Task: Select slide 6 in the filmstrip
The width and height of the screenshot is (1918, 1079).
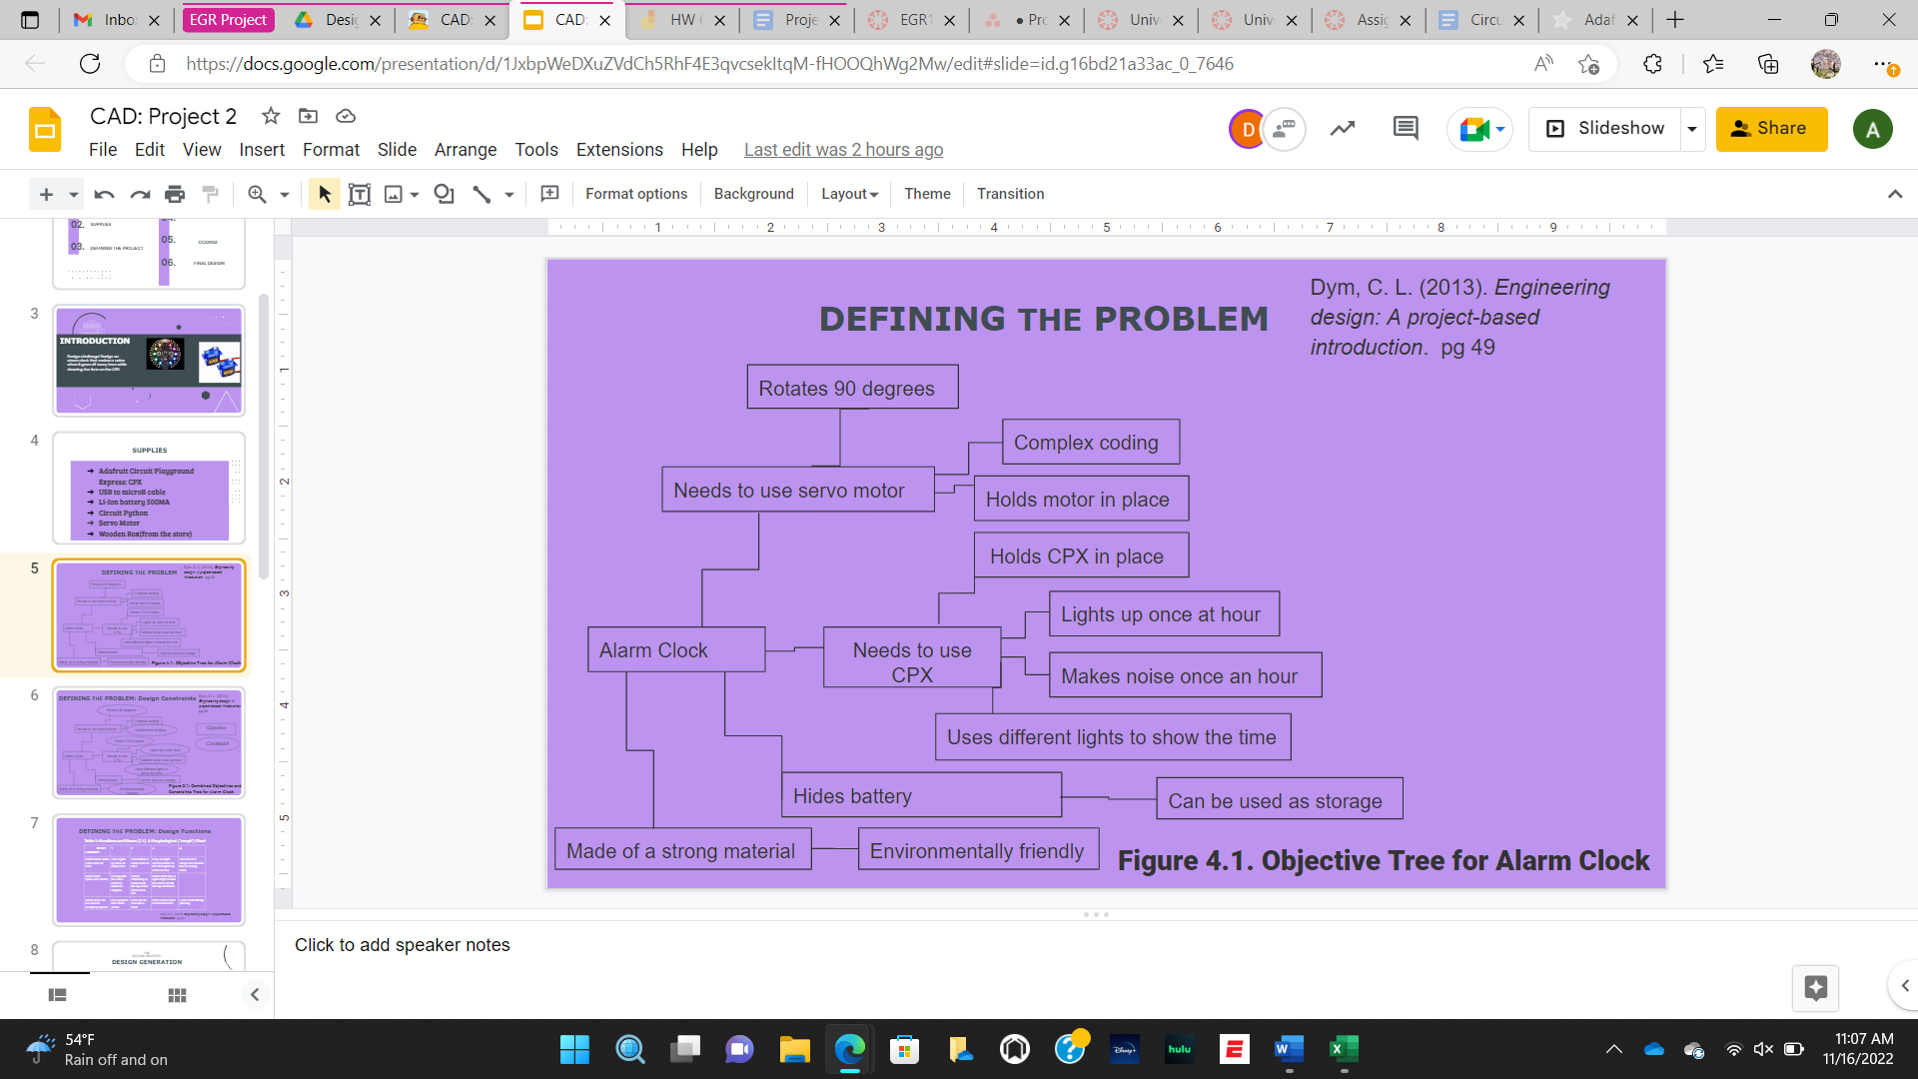Action: tap(148, 742)
